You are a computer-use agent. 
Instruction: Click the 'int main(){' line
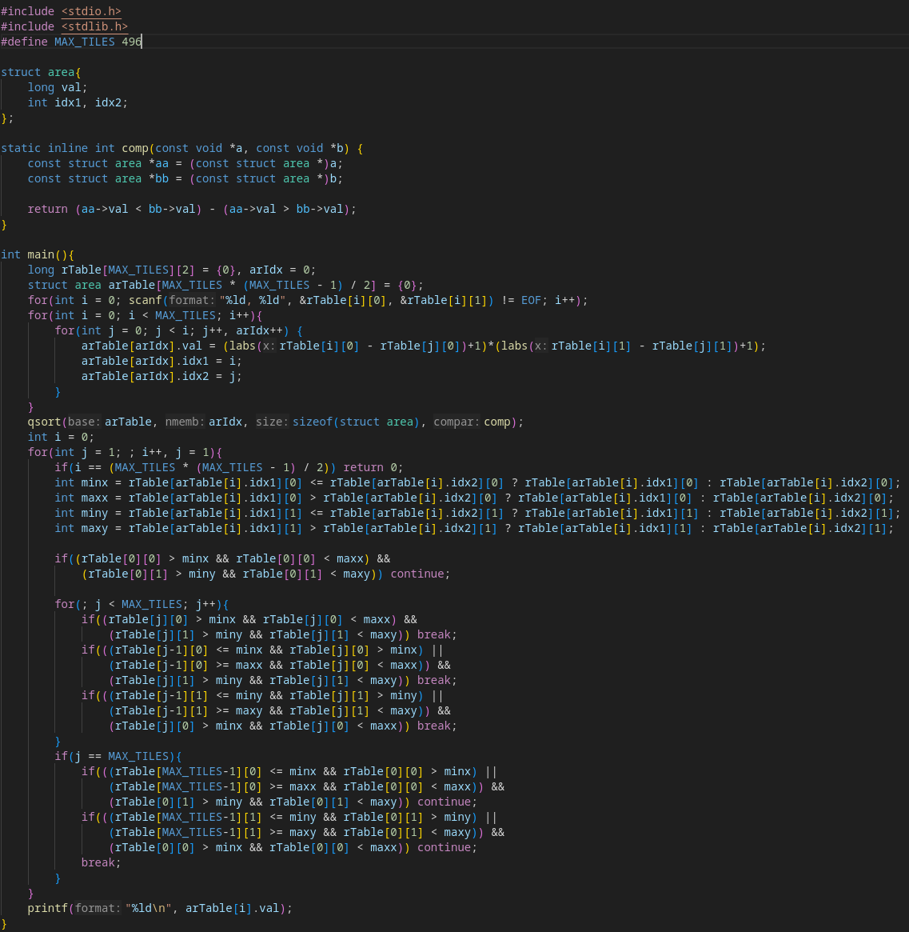(38, 254)
